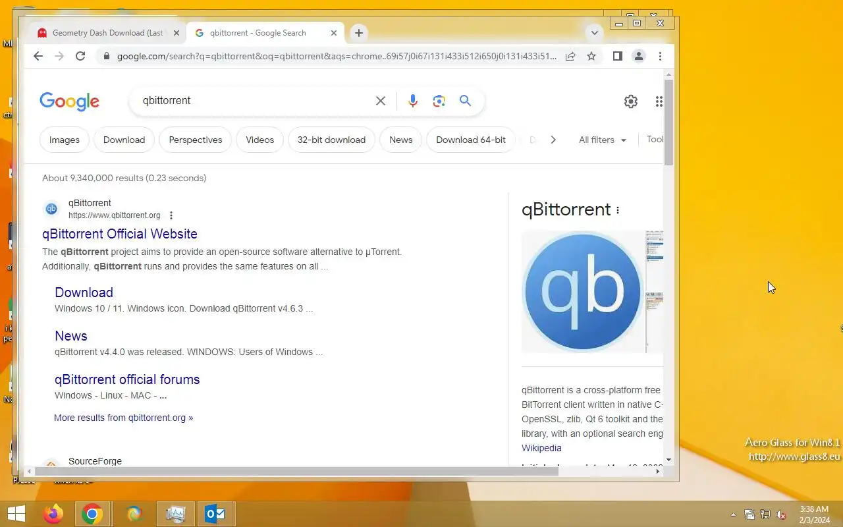843x527 pixels.
Task: Clear the qbittorrent search query
Action: point(381,101)
